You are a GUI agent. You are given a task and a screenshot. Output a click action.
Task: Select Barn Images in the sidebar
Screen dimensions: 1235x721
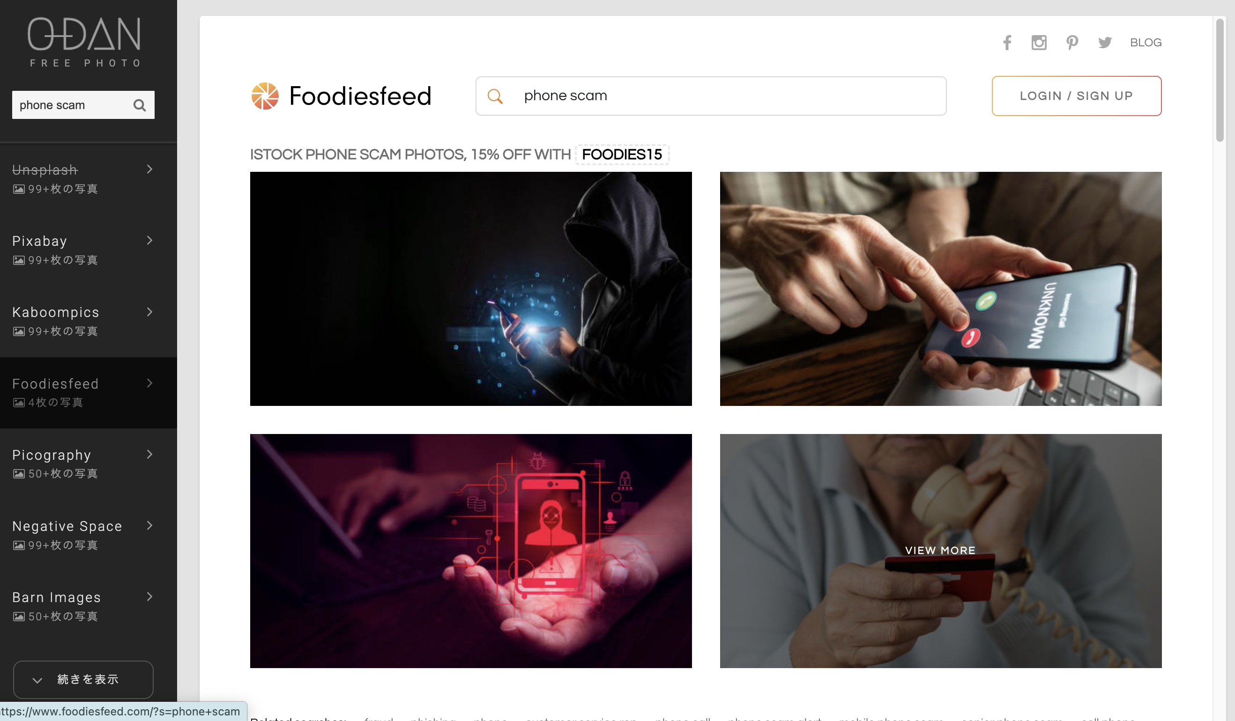(88, 606)
